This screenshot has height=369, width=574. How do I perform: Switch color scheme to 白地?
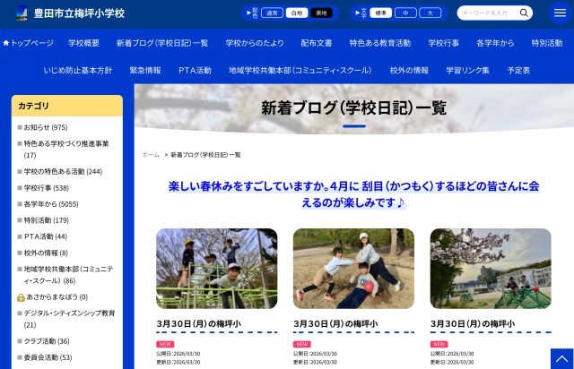[296, 13]
